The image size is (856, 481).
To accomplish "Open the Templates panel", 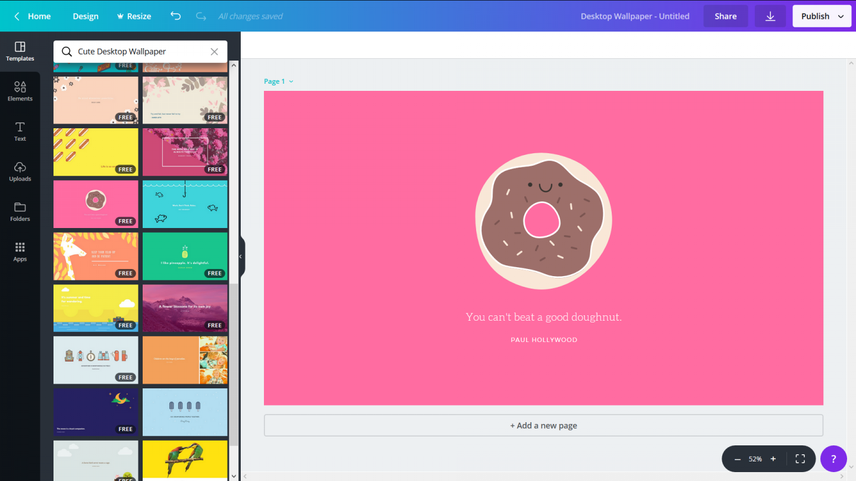I will pos(20,52).
